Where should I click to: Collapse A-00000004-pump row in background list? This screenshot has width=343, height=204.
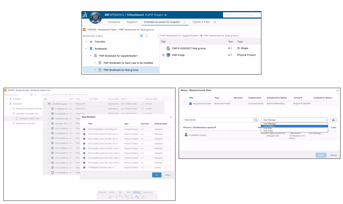click(x=46, y=104)
